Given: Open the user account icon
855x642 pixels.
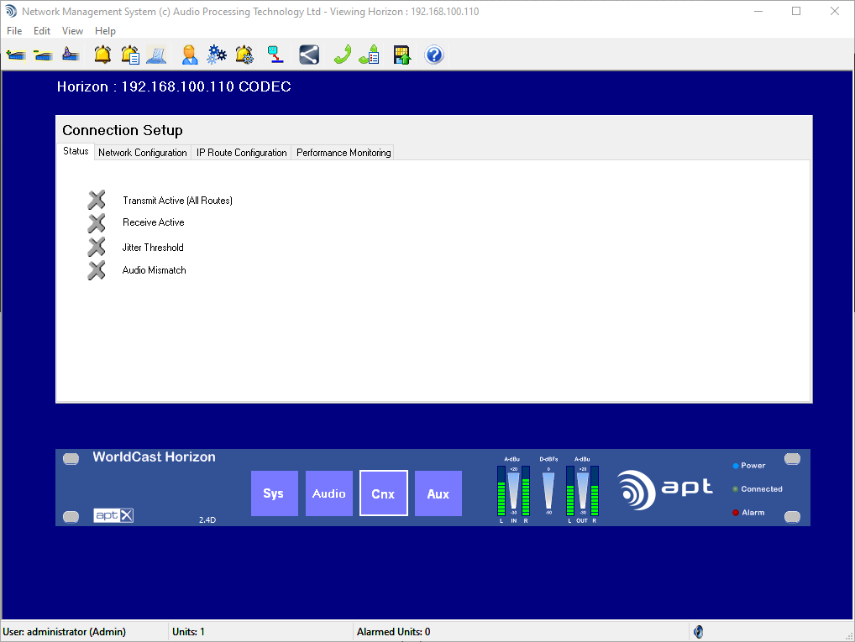Looking at the screenshot, I should tap(189, 55).
